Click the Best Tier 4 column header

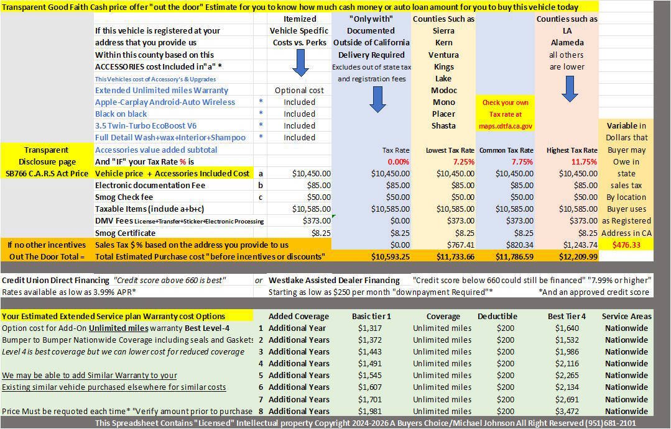567,317
